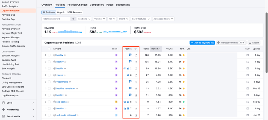Expand the vocal media row details
268x120 pixels.
[46, 82]
